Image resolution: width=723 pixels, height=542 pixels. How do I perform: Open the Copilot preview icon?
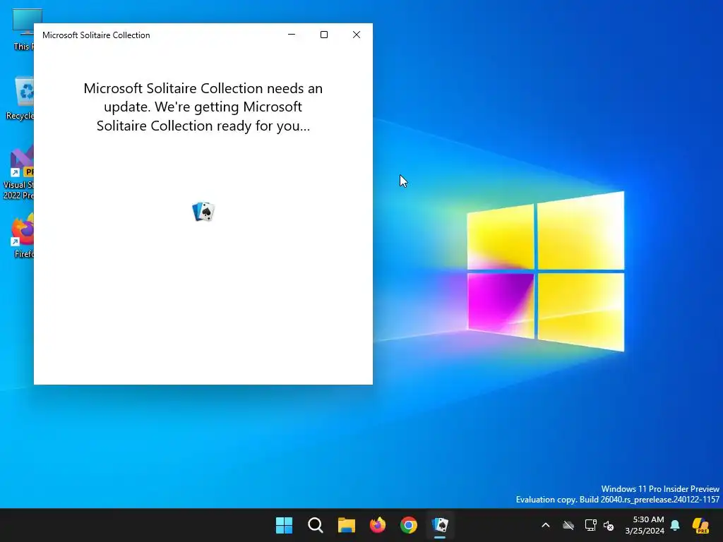[700, 525]
